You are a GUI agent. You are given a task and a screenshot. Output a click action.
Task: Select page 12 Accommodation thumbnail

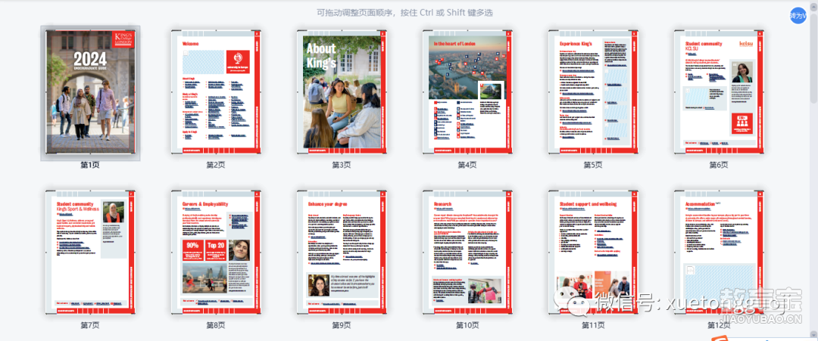click(719, 253)
